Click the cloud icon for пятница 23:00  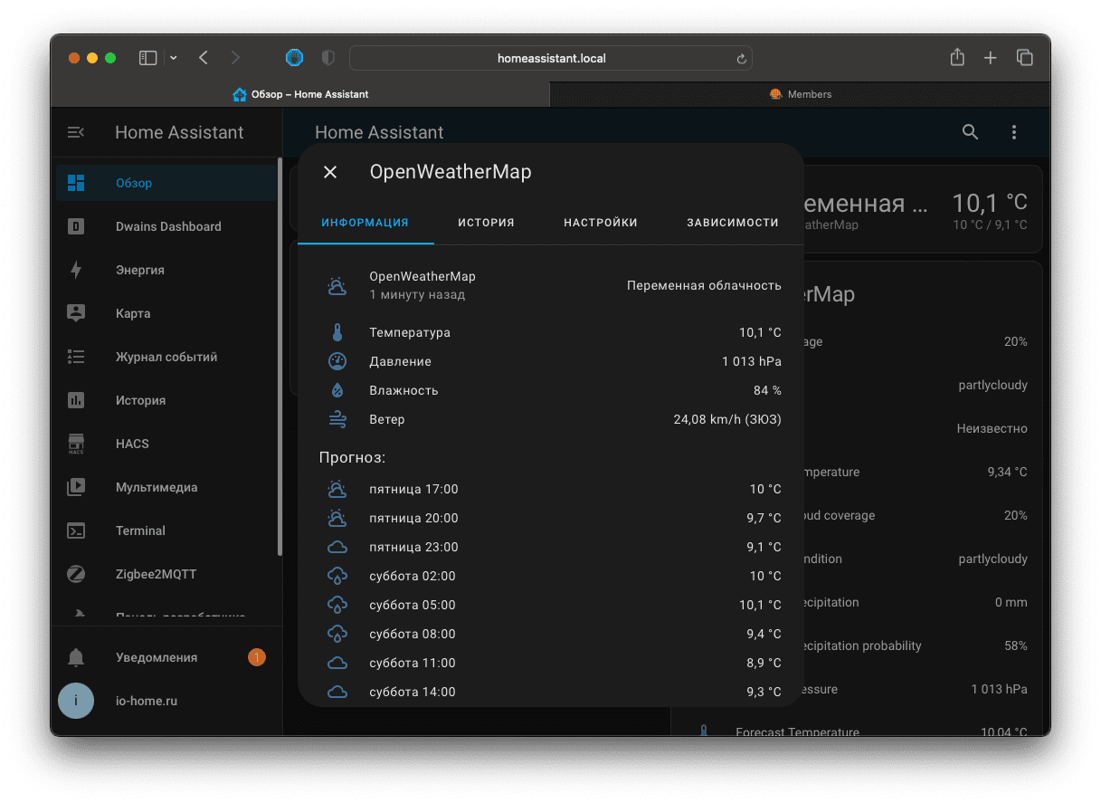pos(337,547)
